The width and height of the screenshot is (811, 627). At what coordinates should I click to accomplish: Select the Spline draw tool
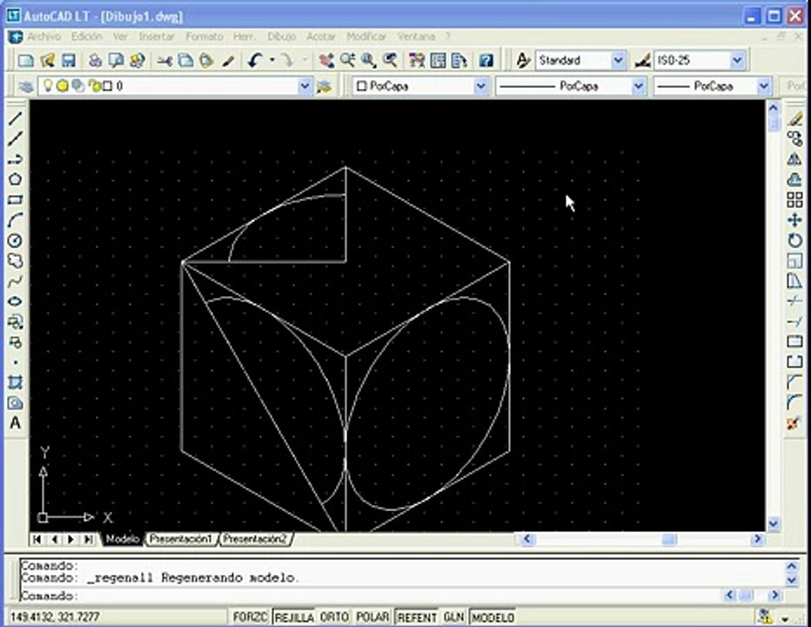point(16,281)
